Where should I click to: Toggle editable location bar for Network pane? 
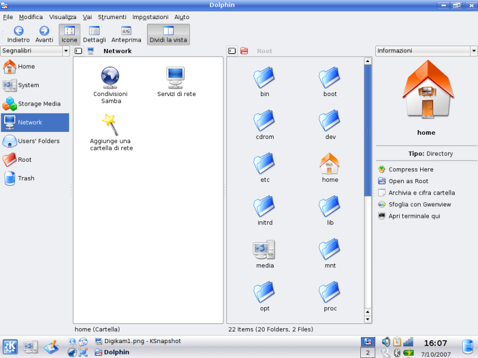tap(78, 51)
